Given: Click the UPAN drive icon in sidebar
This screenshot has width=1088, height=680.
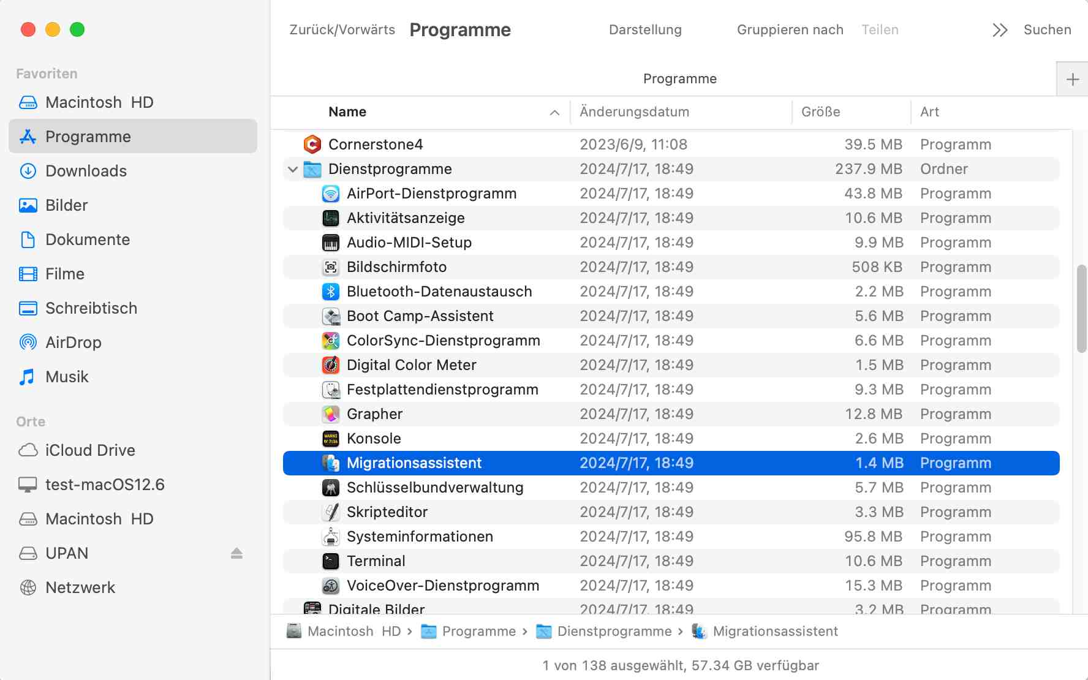Looking at the screenshot, I should [x=28, y=553].
